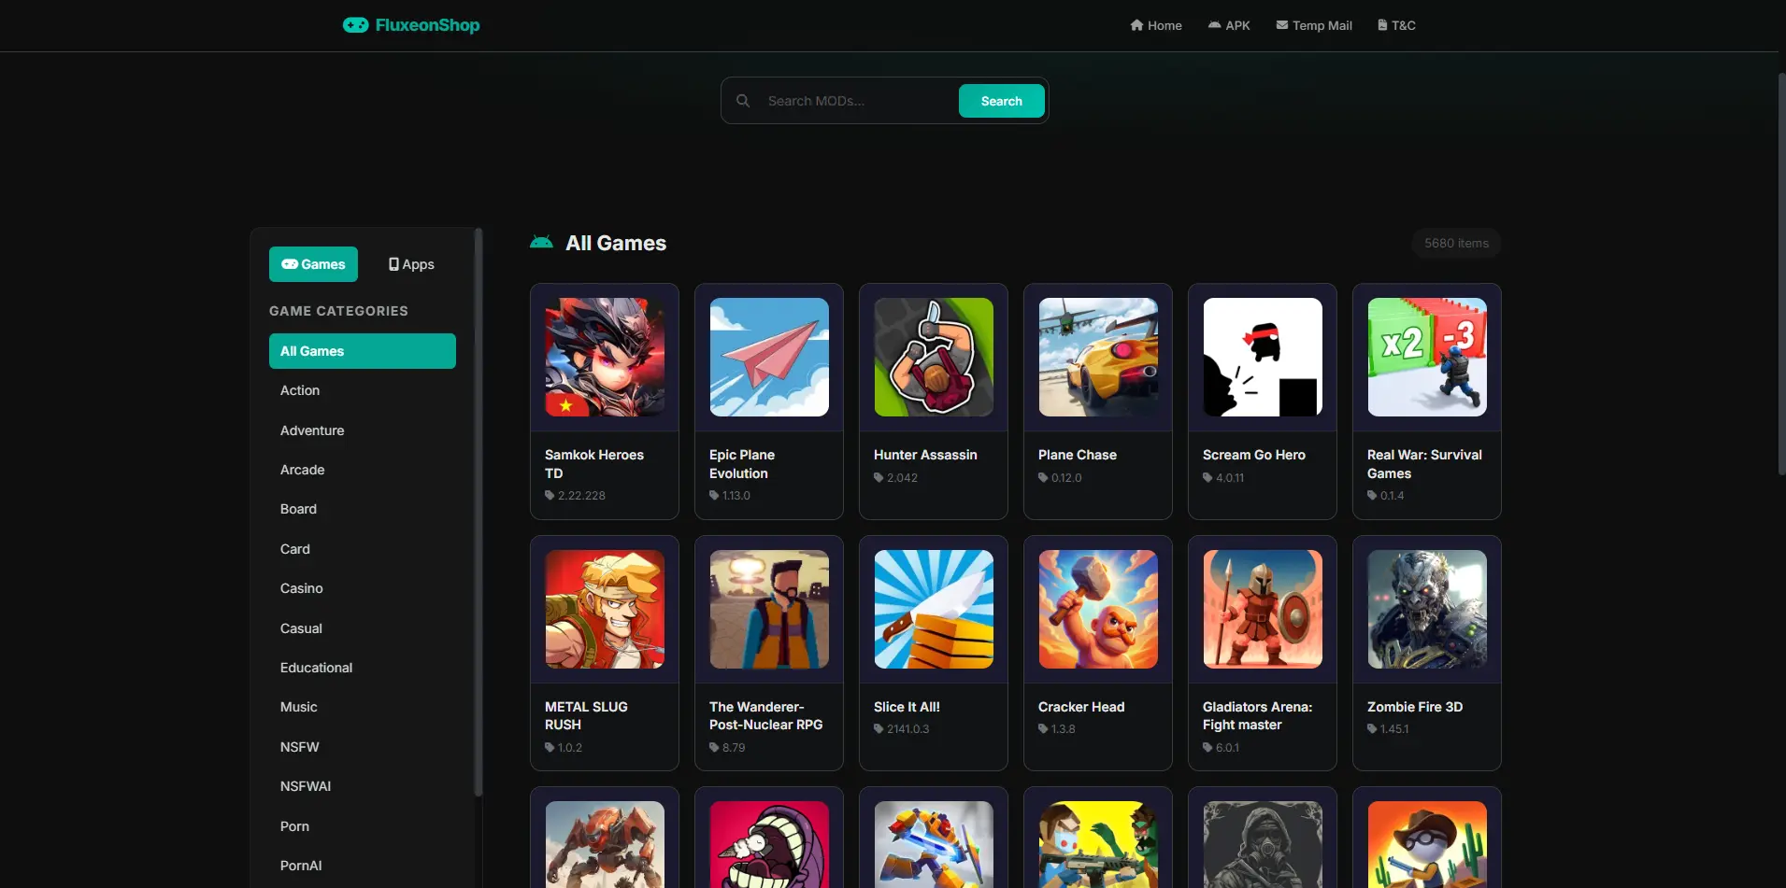Open the Scream Go Hero title link
This screenshot has width=1786, height=888.
point(1254,455)
